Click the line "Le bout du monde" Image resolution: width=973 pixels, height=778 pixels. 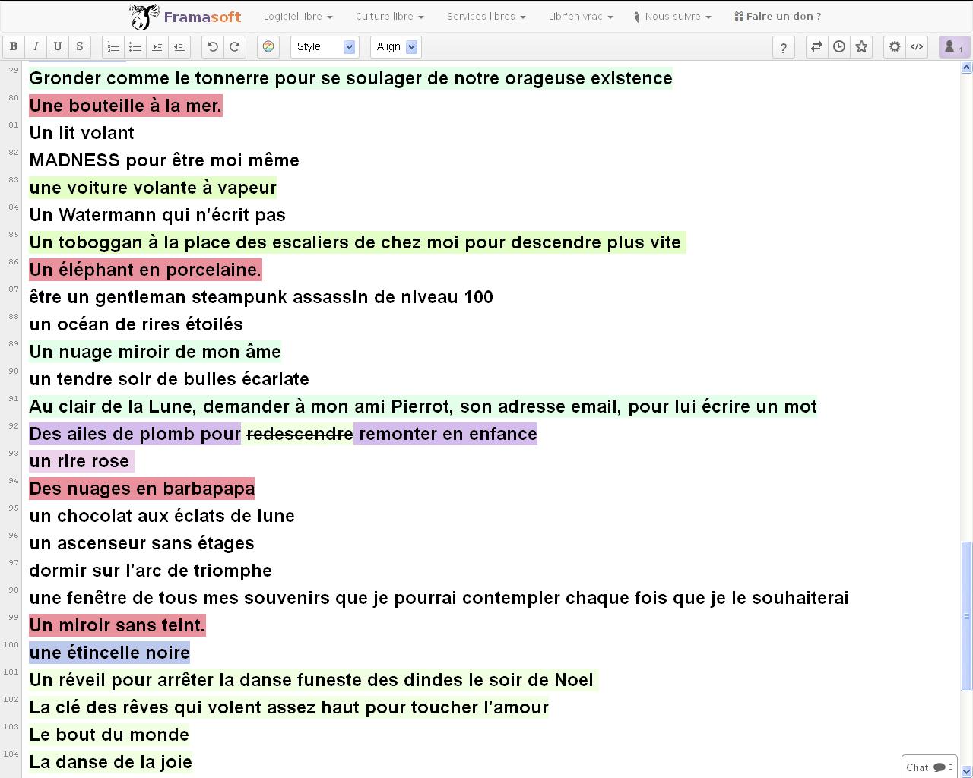point(109,735)
